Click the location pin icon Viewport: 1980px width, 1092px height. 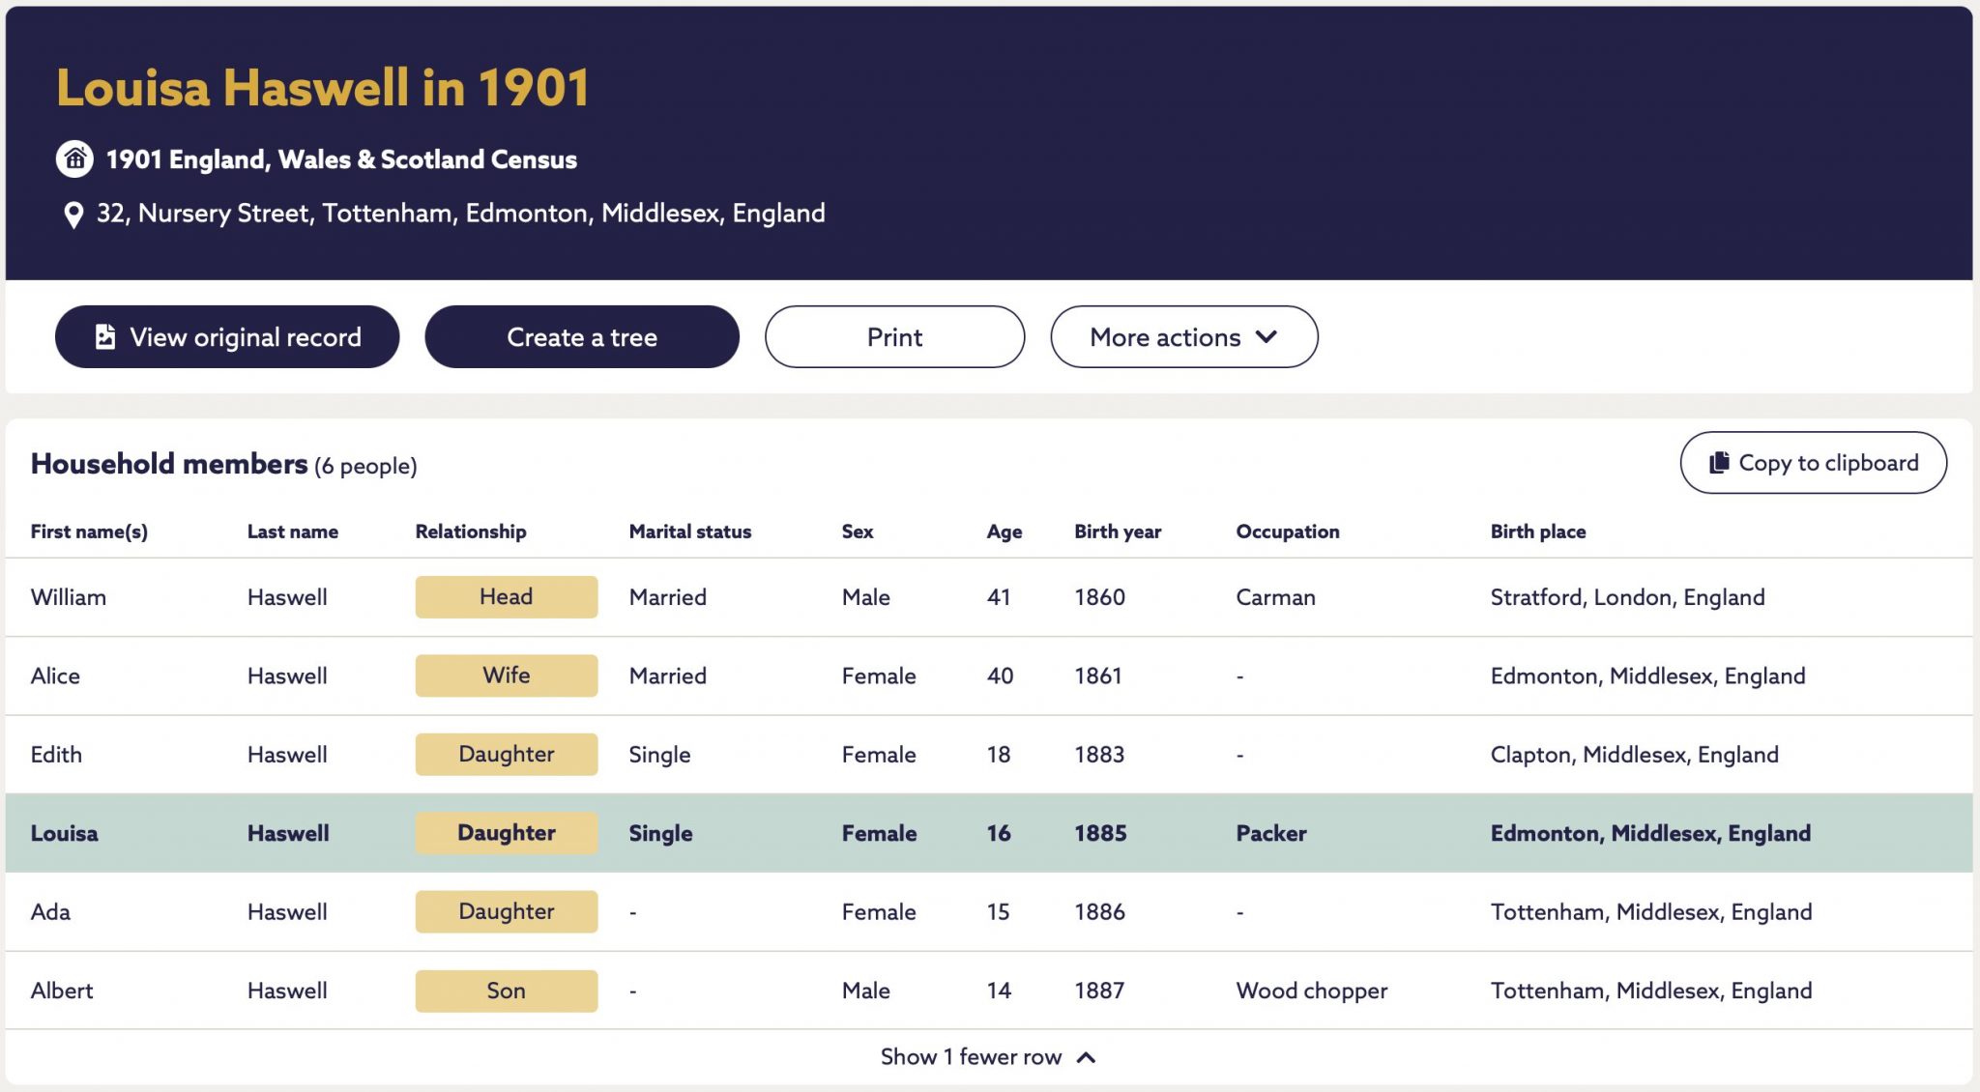tap(73, 215)
